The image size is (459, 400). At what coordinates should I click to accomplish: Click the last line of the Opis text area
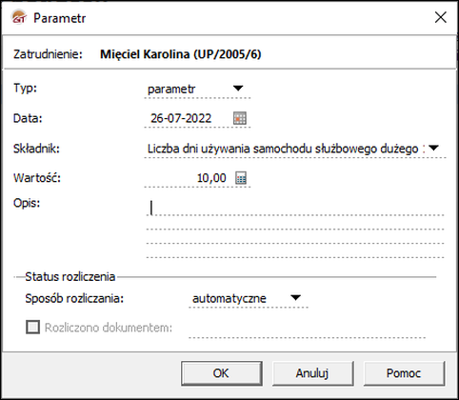(x=295, y=251)
